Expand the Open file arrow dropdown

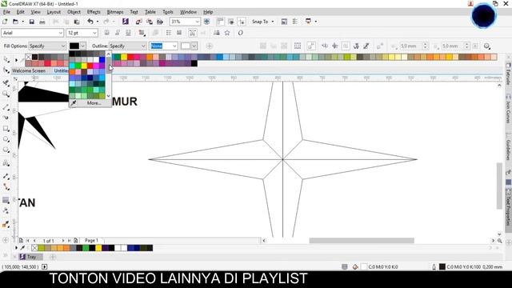[22, 22]
